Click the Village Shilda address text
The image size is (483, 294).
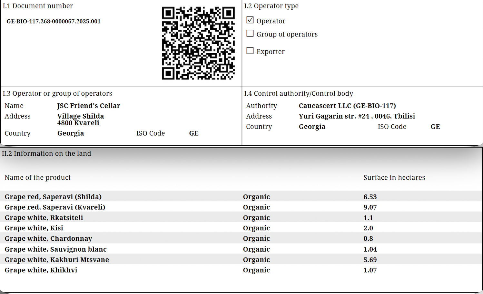coord(81,116)
